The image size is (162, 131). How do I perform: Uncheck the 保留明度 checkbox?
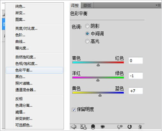coord(74,110)
